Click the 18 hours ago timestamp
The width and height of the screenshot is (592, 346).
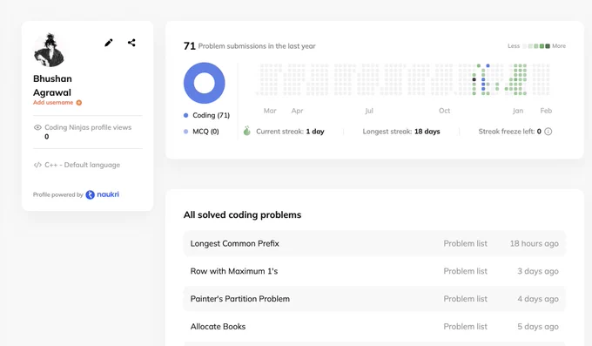point(535,243)
